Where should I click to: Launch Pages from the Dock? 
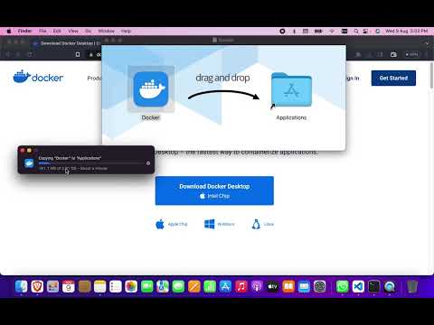coord(193,286)
